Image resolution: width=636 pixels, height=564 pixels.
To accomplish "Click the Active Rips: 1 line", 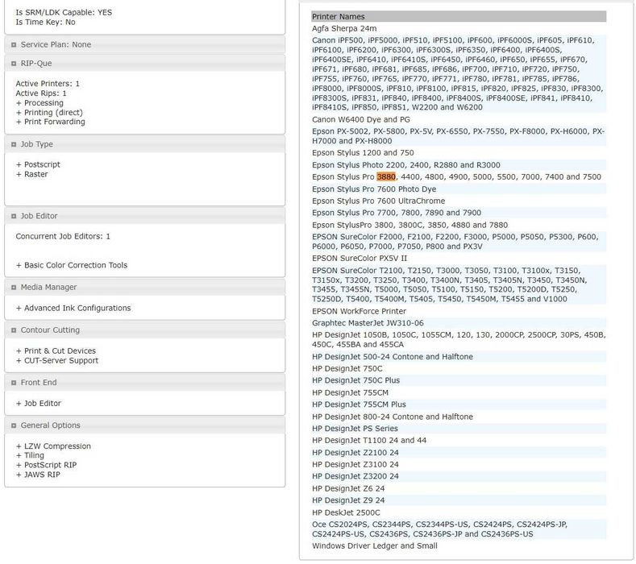I will coord(41,93).
